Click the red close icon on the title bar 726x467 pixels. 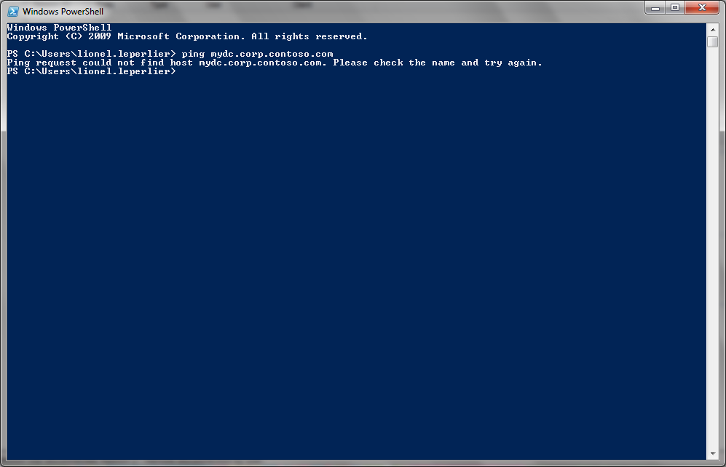coord(701,7)
